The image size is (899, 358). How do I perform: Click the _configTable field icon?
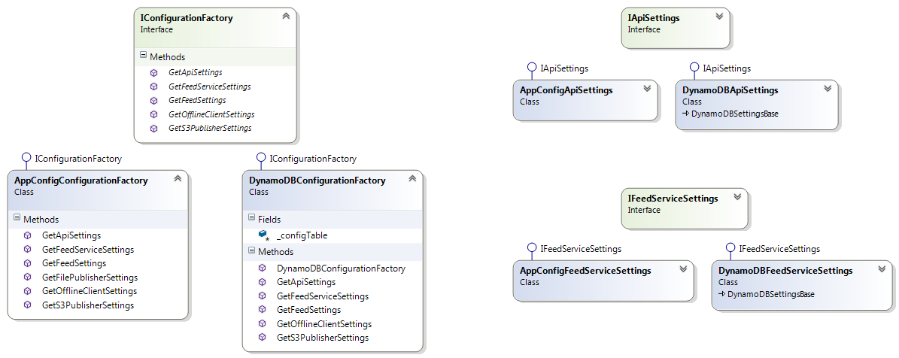coord(264,235)
